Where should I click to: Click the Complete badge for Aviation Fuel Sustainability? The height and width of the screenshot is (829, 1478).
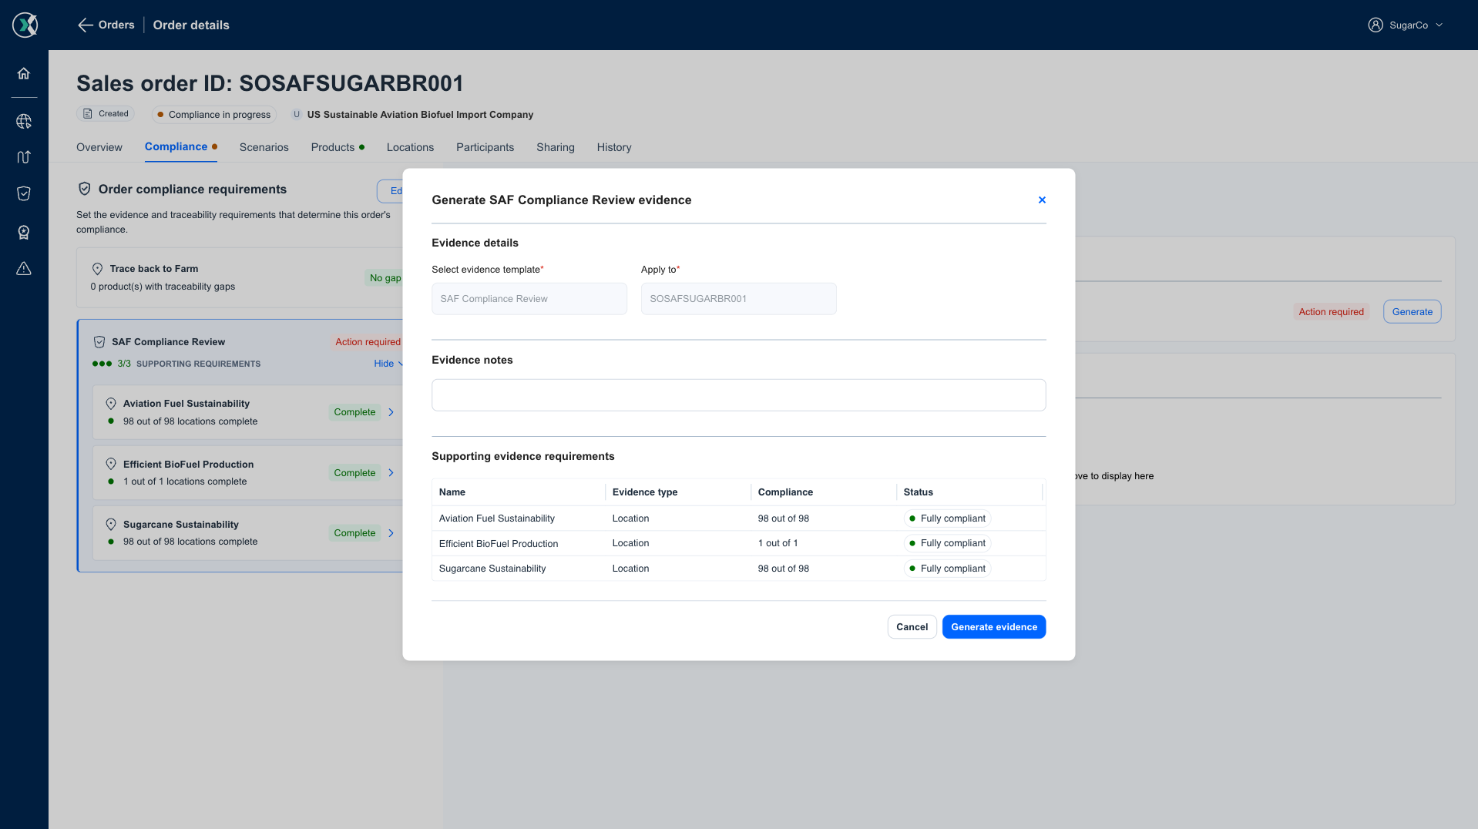[354, 412]
